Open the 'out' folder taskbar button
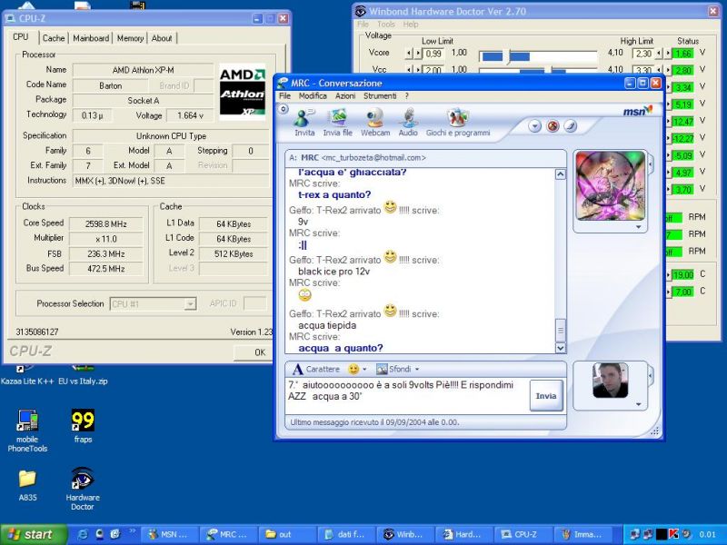The width and height of the screenshot is (727, 545). tap(286, 534)
